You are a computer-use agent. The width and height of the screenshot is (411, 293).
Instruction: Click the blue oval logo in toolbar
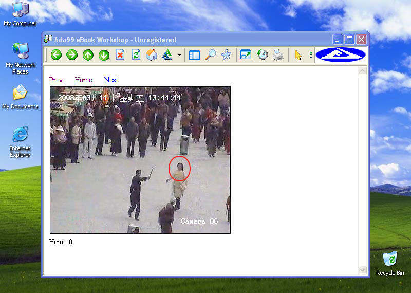[x=341, y=55]
